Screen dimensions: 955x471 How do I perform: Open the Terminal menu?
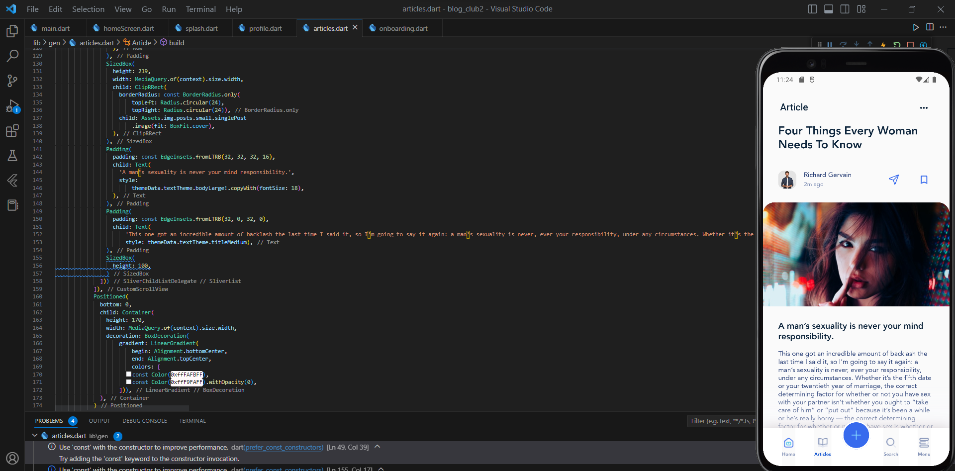tap(200, 9)
